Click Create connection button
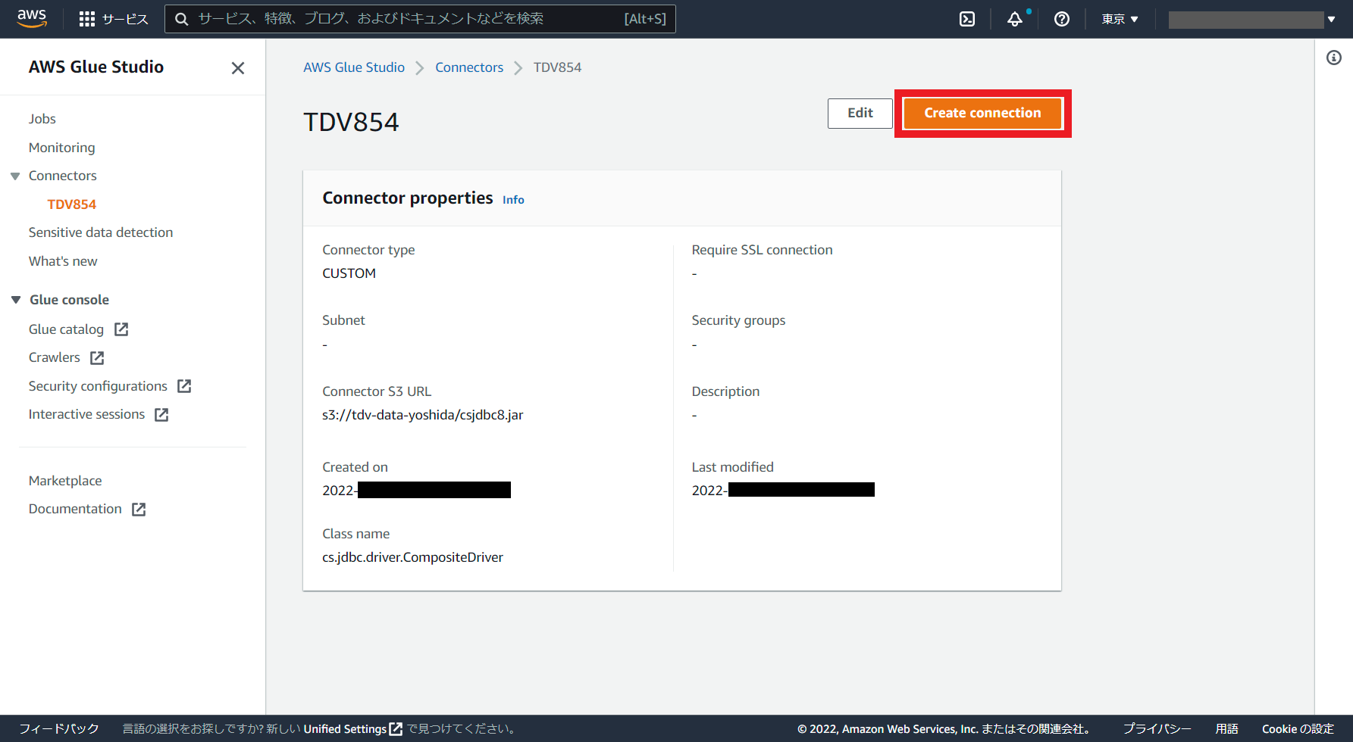This screenshot has height=742, width=1353. coord(982,114)
